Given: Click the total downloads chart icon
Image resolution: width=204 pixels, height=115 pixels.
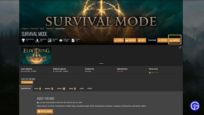Looking at the screenshot, I should pos(49,40).
